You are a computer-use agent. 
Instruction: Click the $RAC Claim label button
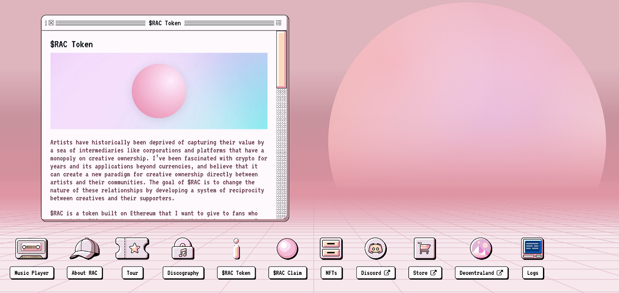point(288,273)
